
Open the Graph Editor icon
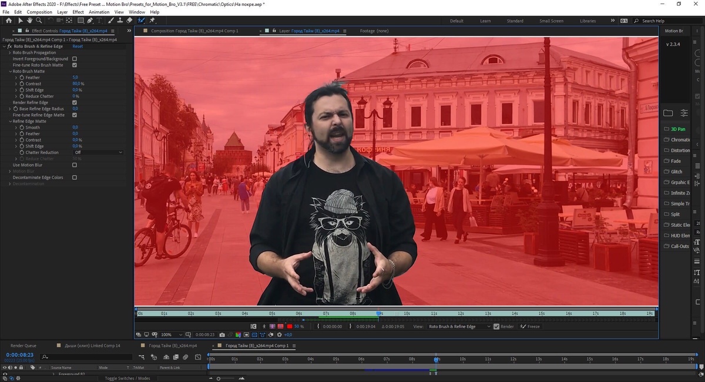pos(198,357)
